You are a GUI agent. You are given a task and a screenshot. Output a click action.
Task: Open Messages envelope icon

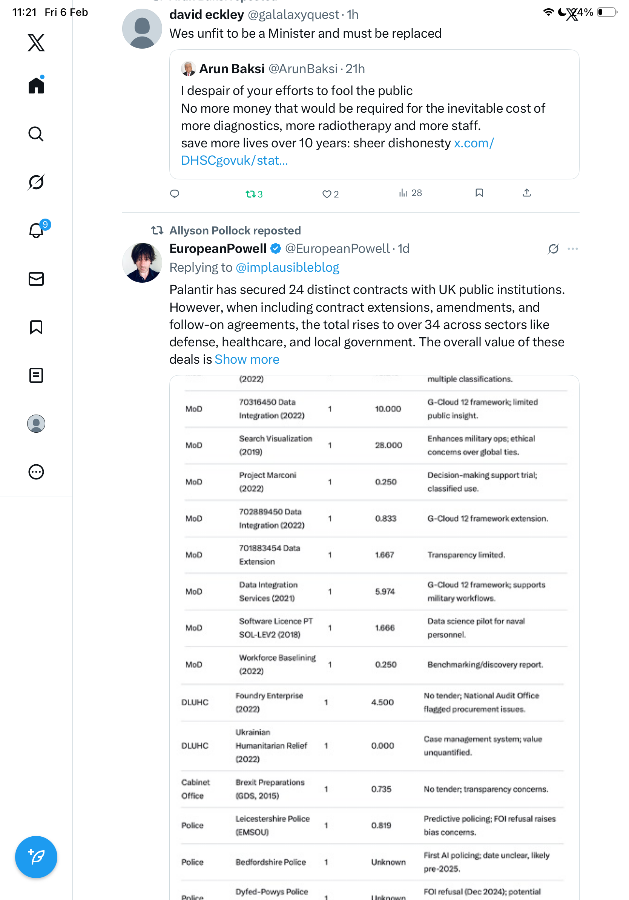click(x=36, y=279)
